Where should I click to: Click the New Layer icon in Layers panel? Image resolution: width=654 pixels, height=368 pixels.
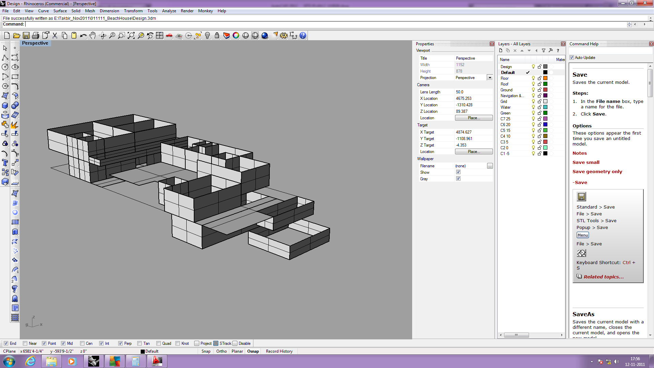pyautogui.click(x=501, y=50)
